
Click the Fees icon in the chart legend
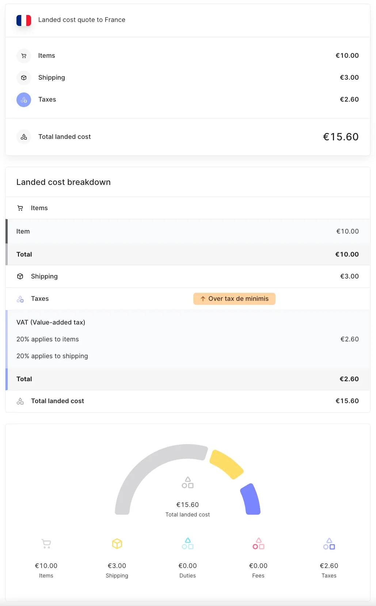(258, 544)
